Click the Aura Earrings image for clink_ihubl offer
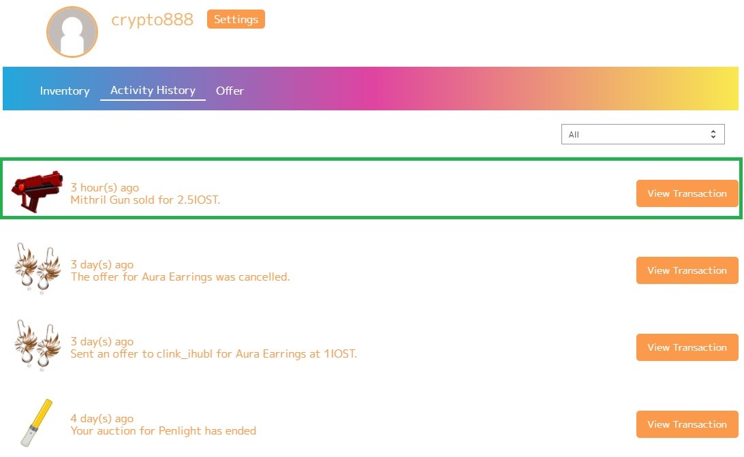744x457 pixels. click(x=37, y=345)
